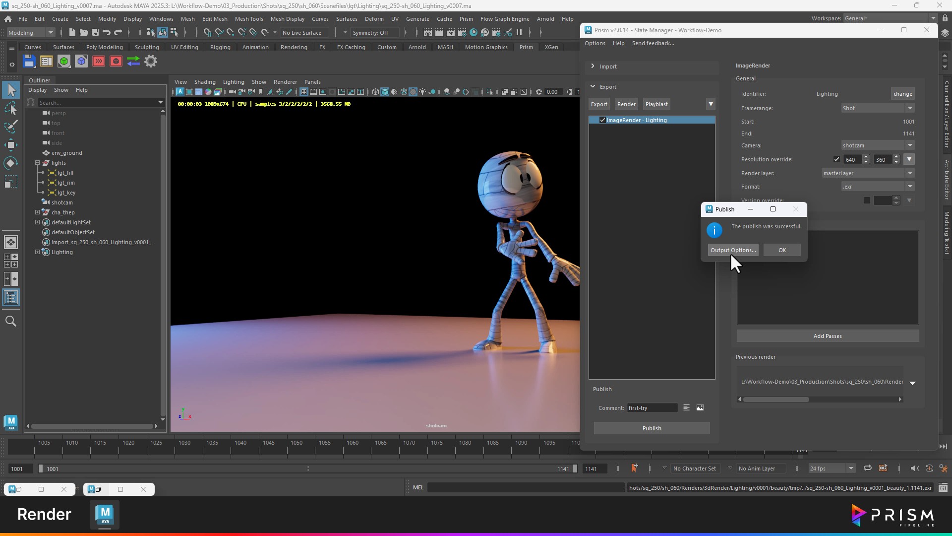Click the Previous render path horizontal scrollbar

[820, 400]
